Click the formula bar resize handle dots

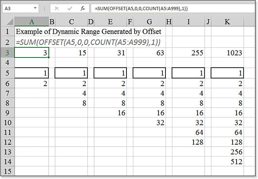tap(44, 8)
